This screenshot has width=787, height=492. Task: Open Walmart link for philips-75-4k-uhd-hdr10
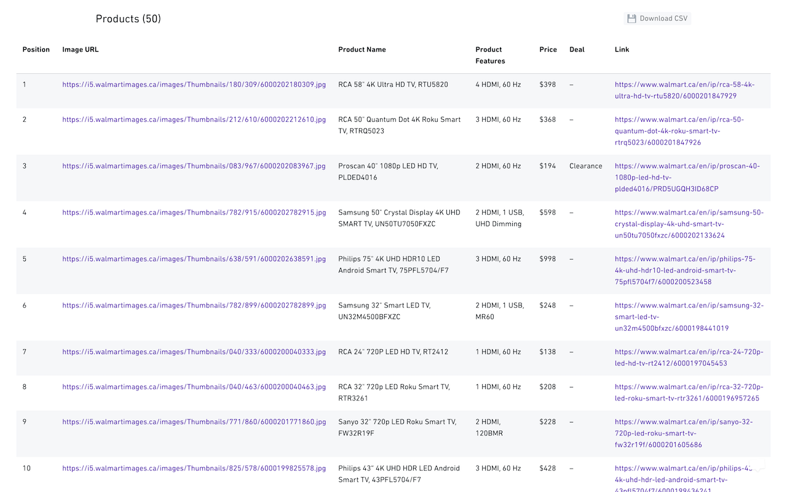tap(685, 271)
